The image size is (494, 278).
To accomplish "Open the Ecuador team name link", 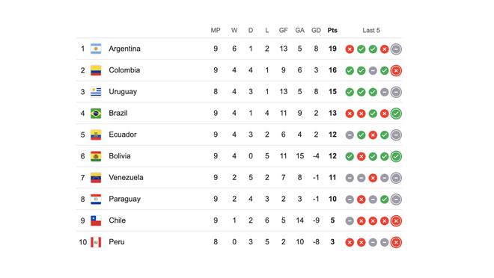I will coord(123,135).
